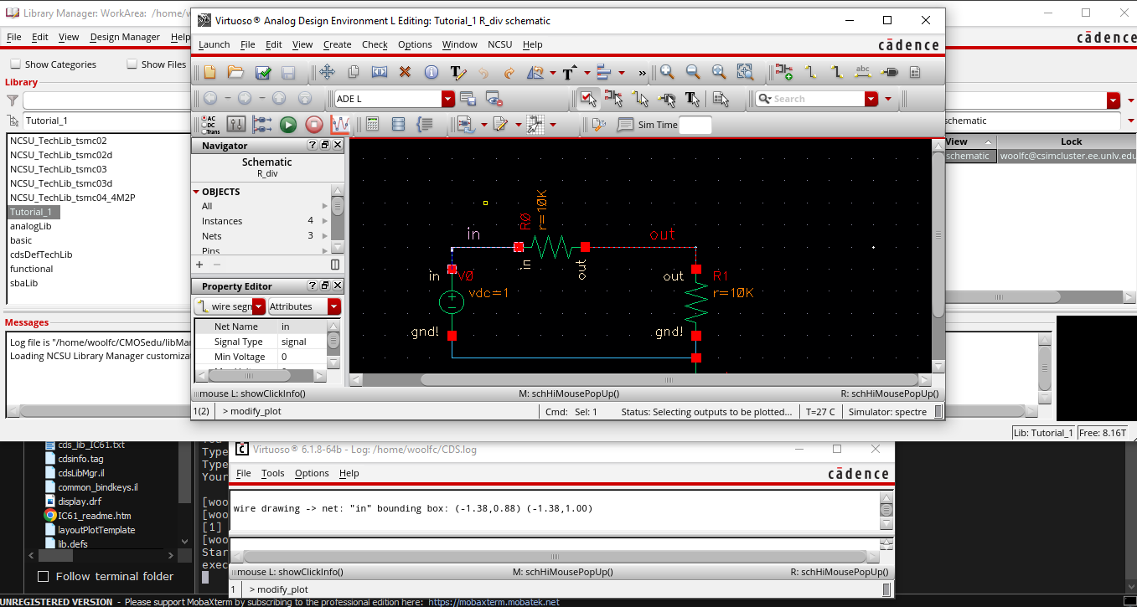Click the Redo arrow icon

(x=509, y=73)
